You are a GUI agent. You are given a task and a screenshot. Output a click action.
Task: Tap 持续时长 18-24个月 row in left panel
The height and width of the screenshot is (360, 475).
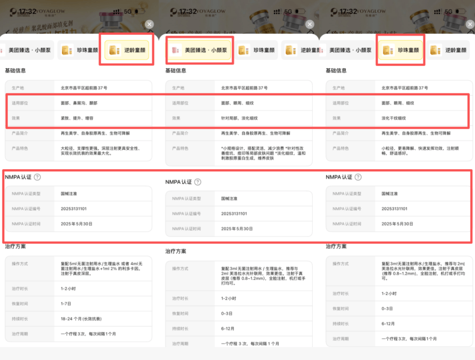[x=78, y=319]
